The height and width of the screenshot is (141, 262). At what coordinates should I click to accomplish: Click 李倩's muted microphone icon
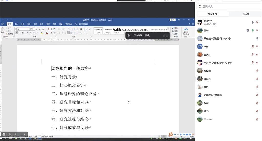point(253,46)
